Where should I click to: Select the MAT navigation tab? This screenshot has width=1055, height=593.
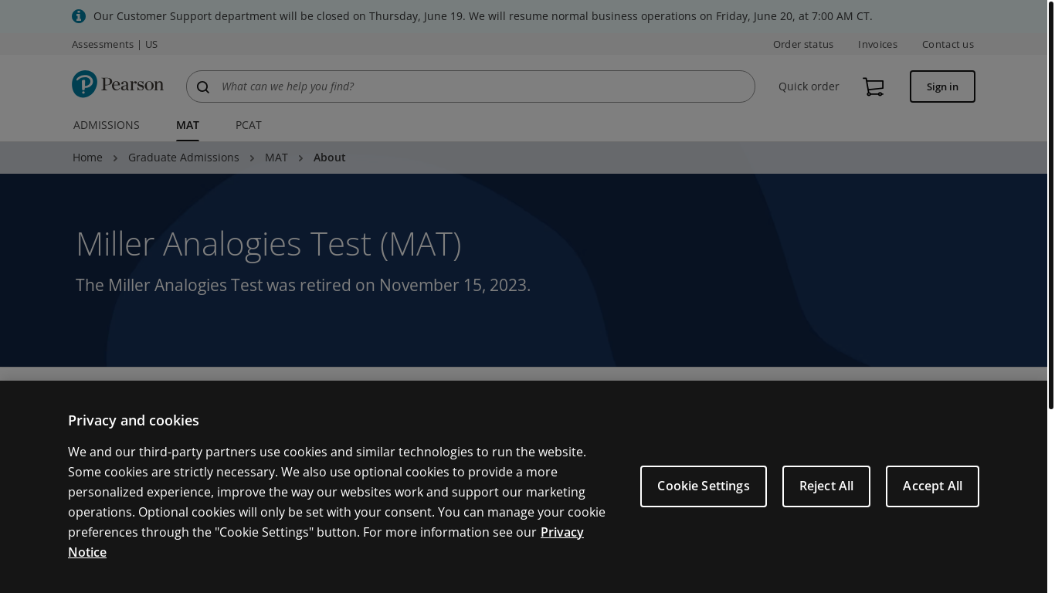point(188,125)
